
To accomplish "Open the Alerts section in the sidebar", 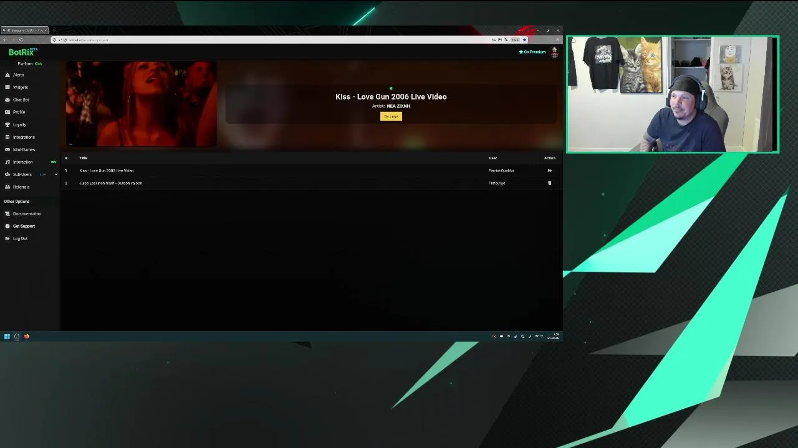I will point(19,75).
